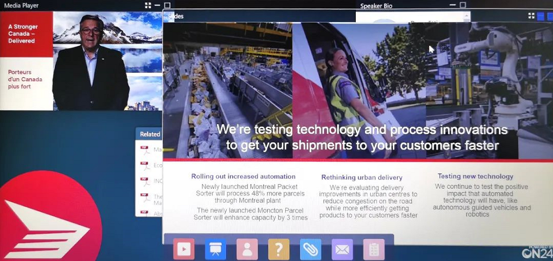Click the PDF icon beside 'Ma'
This screenshot has height=261, width=553.
[145, 150]
